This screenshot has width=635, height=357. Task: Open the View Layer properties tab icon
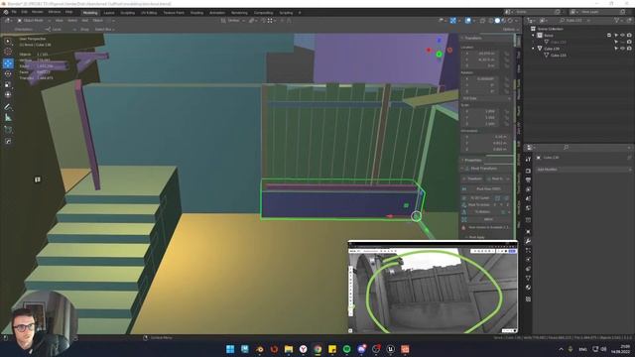528,189
